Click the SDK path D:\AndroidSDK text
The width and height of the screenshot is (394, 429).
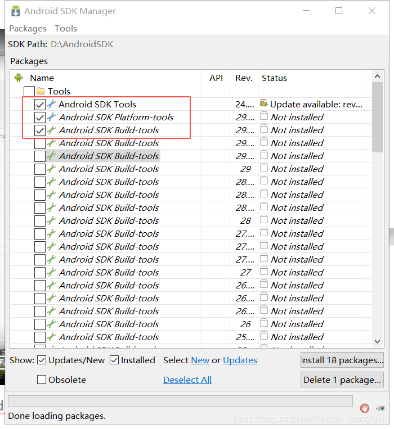click(x=82, y=44)
